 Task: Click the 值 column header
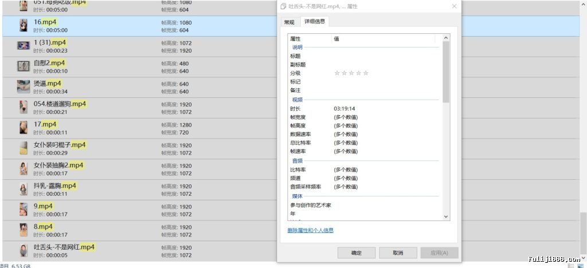tap(383, 38)
